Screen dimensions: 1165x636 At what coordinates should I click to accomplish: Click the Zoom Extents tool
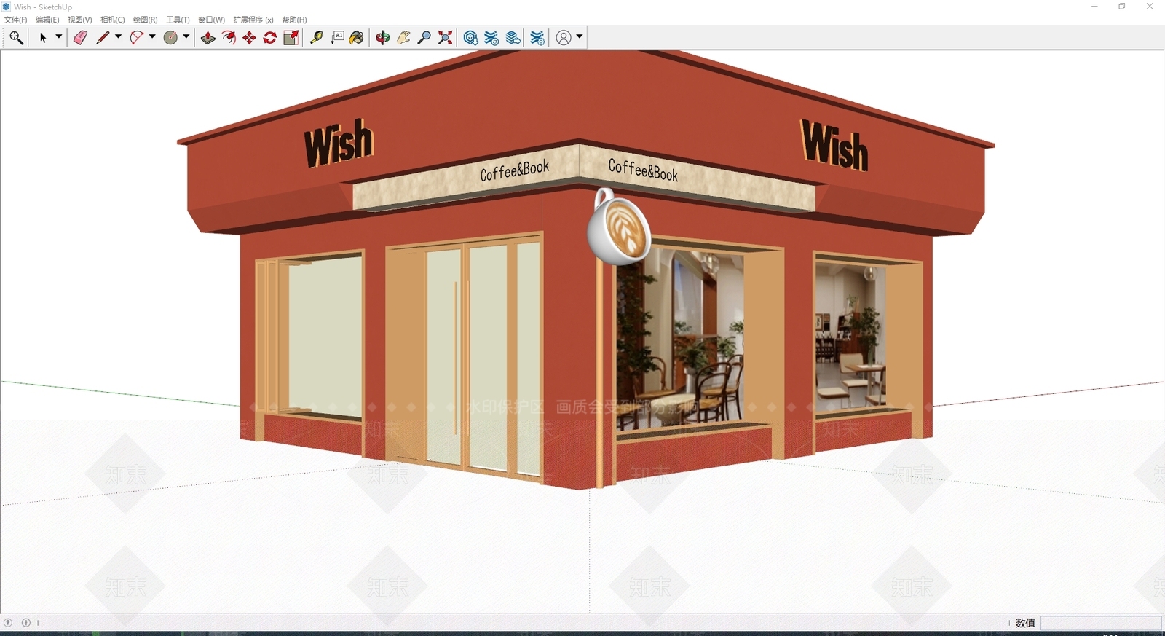pyautogui.click(x=446, y=38)
